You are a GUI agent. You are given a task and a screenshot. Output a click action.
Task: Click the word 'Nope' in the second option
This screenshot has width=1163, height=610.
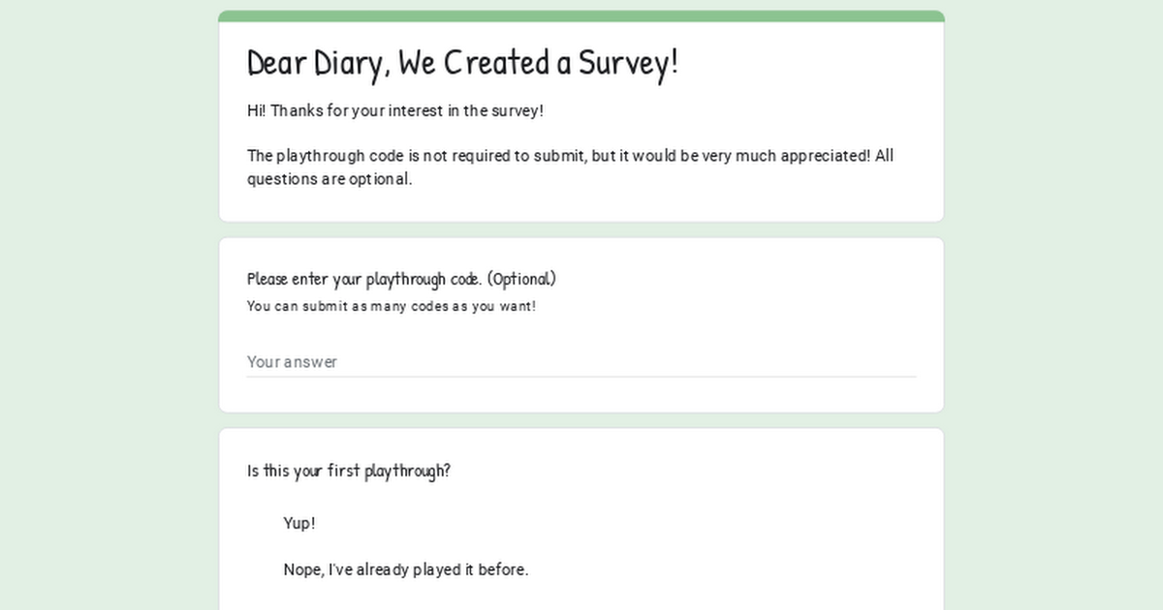302,569
